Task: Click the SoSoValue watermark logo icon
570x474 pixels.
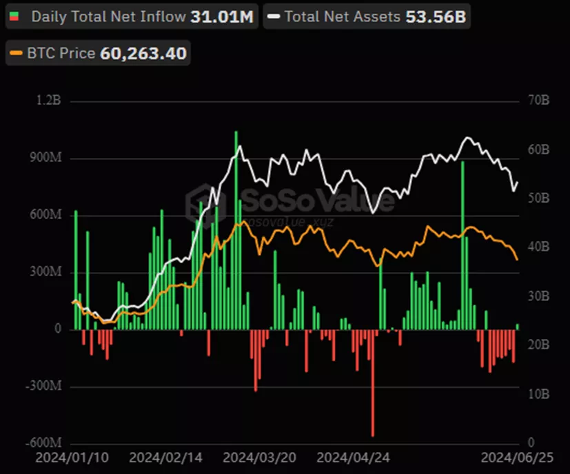Action: pyautogui.click(x=201, y=202)
